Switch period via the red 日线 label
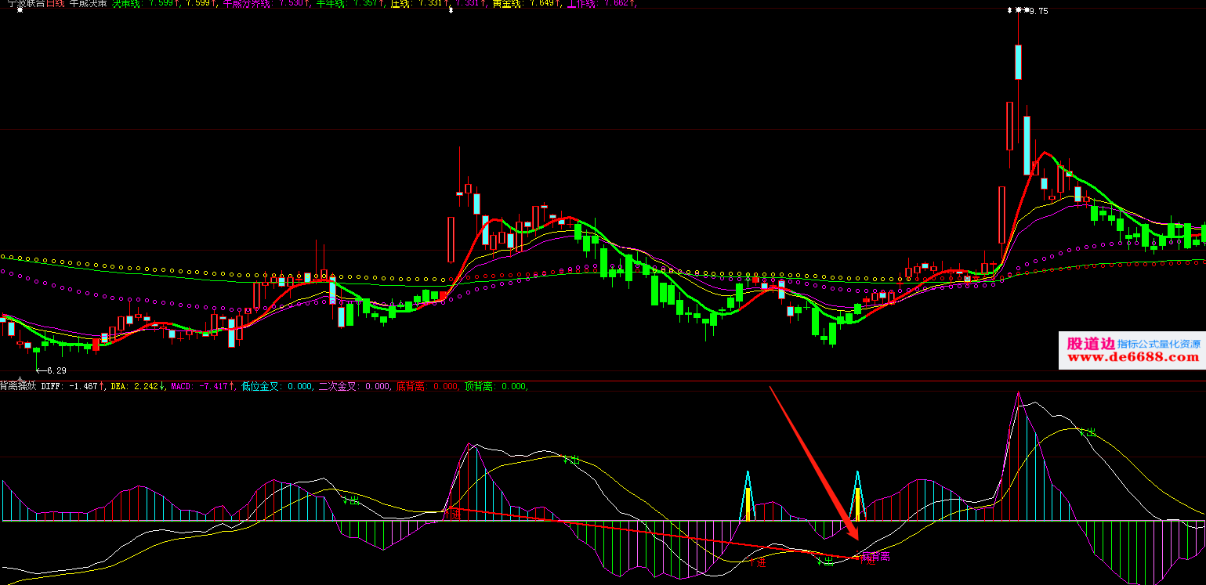This screenshot has height=585, width=1206. coord(56,3)
